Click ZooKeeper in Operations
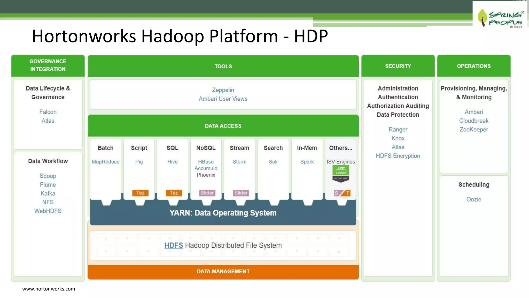 474,130
